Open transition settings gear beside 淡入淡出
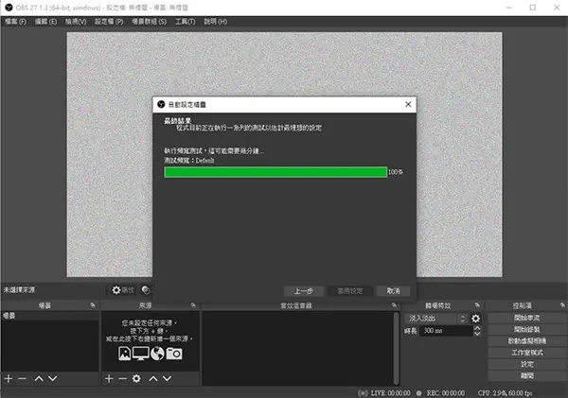Viewport: 568px width, 398px height. point(475,319)
